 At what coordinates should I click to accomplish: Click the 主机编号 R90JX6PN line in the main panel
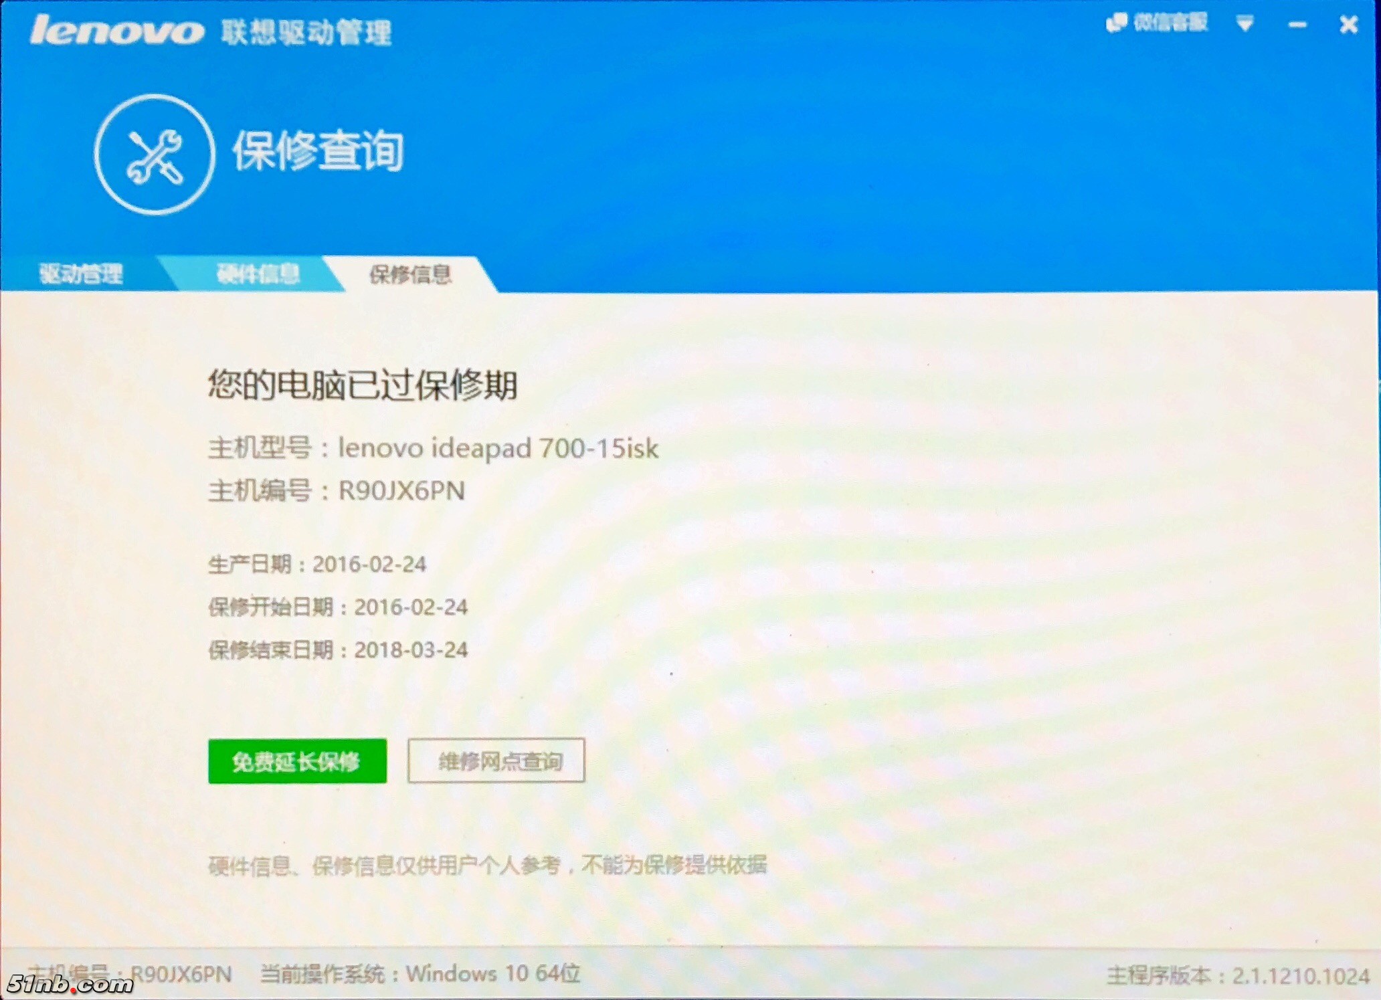tap(337, 490)
